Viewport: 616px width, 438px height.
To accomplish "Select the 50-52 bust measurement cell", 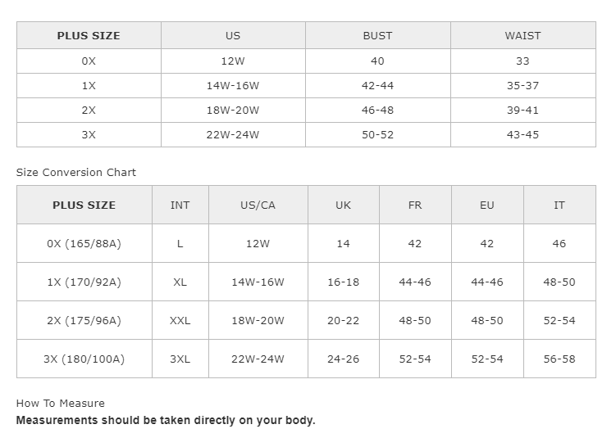I will (x=377, y=135).
